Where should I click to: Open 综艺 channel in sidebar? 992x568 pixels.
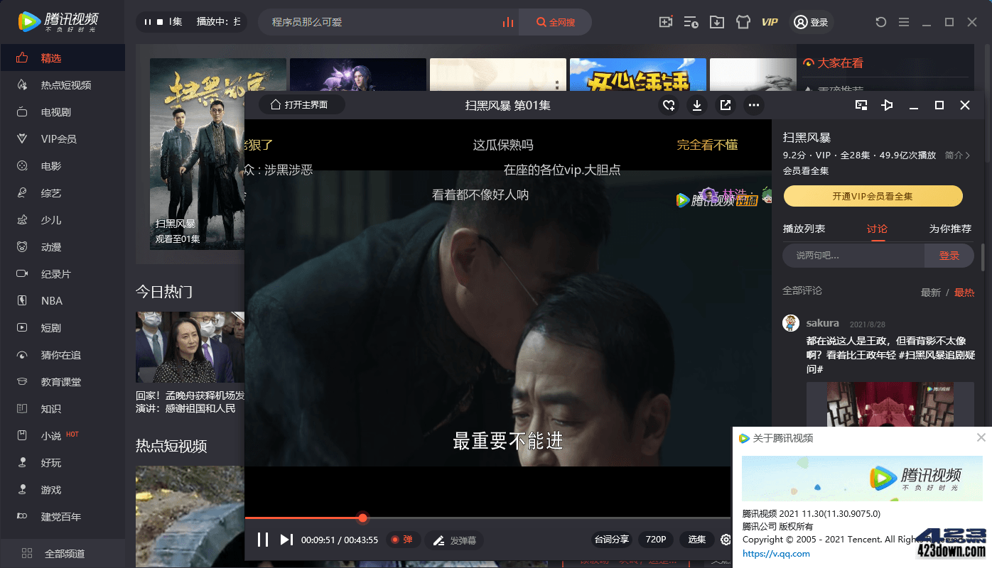click(63, 193)
